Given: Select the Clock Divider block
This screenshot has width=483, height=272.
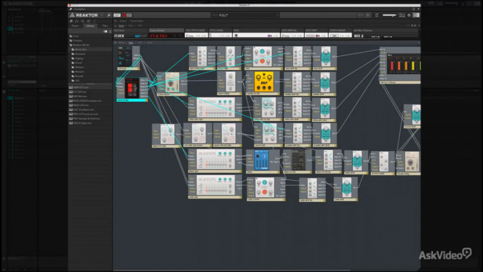Looking at the screenshot, I should (x=132, y=89).
